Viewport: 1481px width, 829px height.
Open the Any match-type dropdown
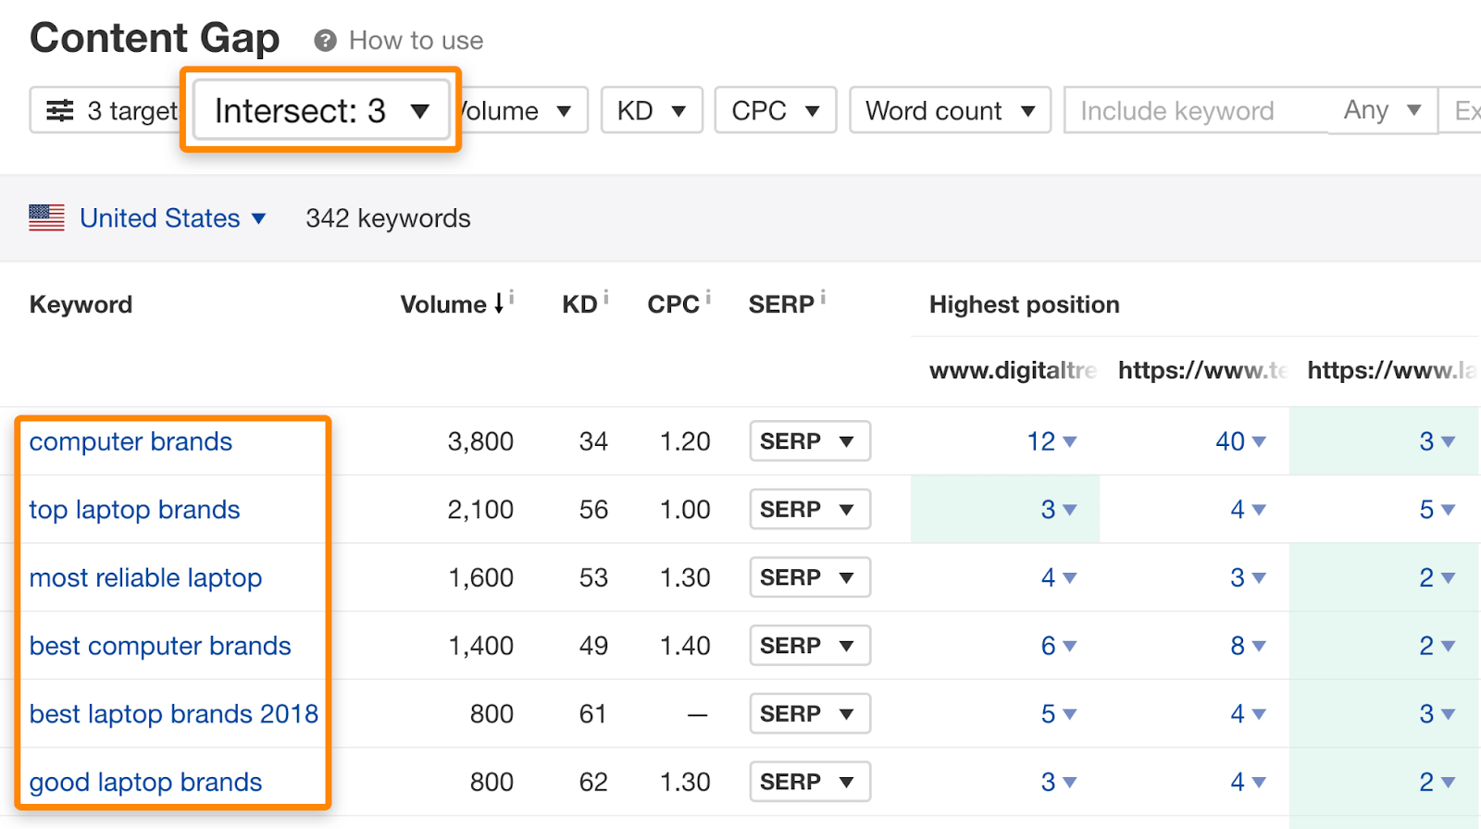[x=1382, y=110]
